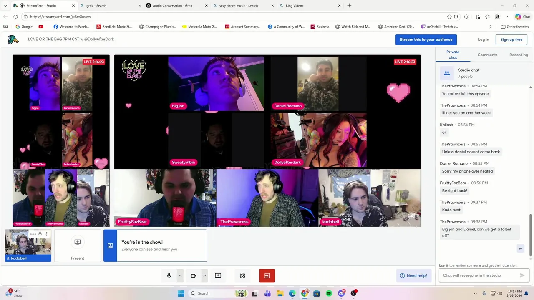Open camera options chevron beside camera button
534x300 pixels.
click(204, 275)
